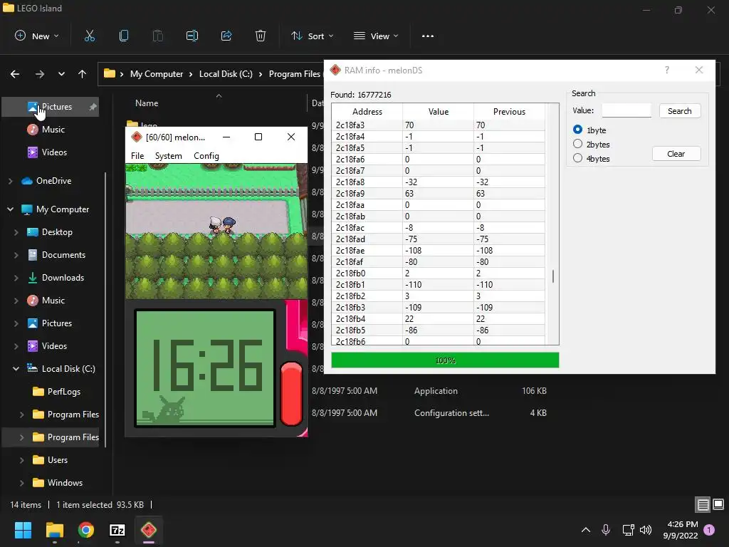This screenshot has width=729, height=547.
Task: Click the Rename icon in Explorer toolbar
Action: pyautogui.click(x=192, y=36)
